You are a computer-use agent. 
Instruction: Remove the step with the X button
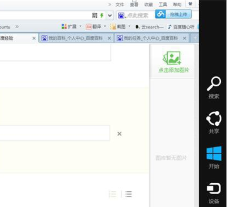[120, 134]
